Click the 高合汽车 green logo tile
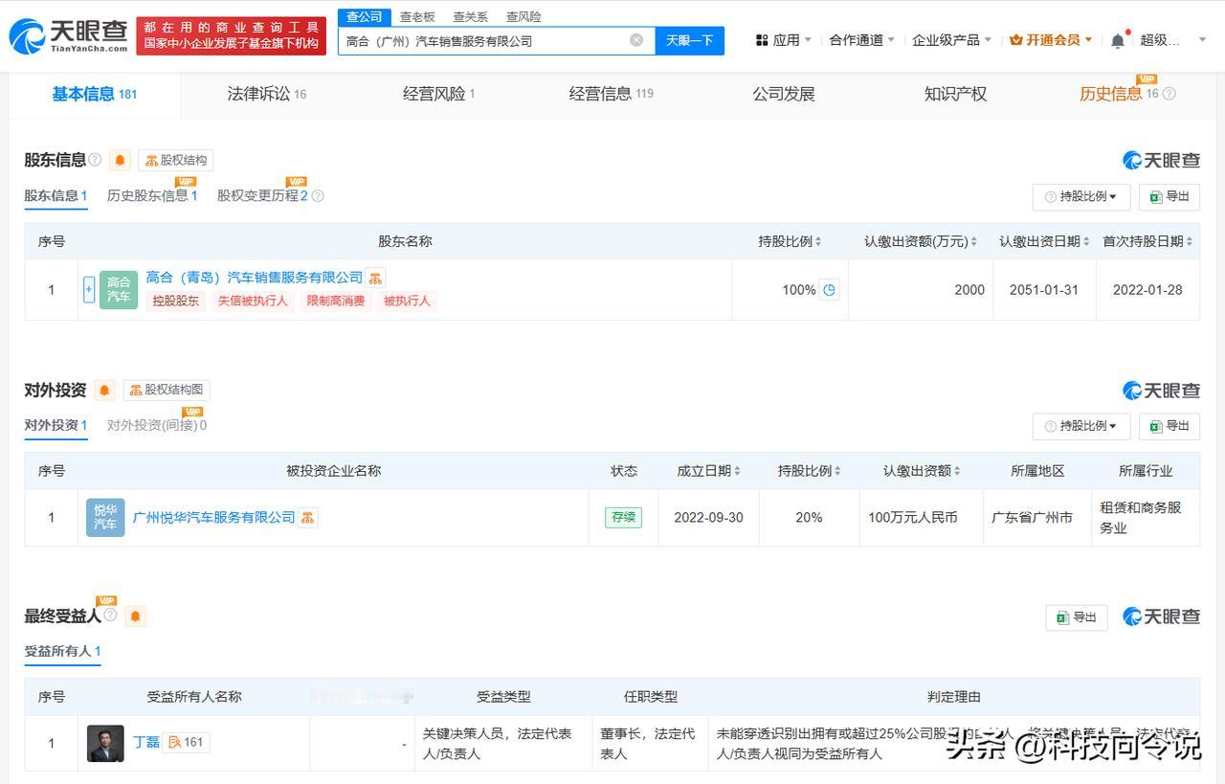Viewport: 1225px width, 784px height. coord(119,289)
